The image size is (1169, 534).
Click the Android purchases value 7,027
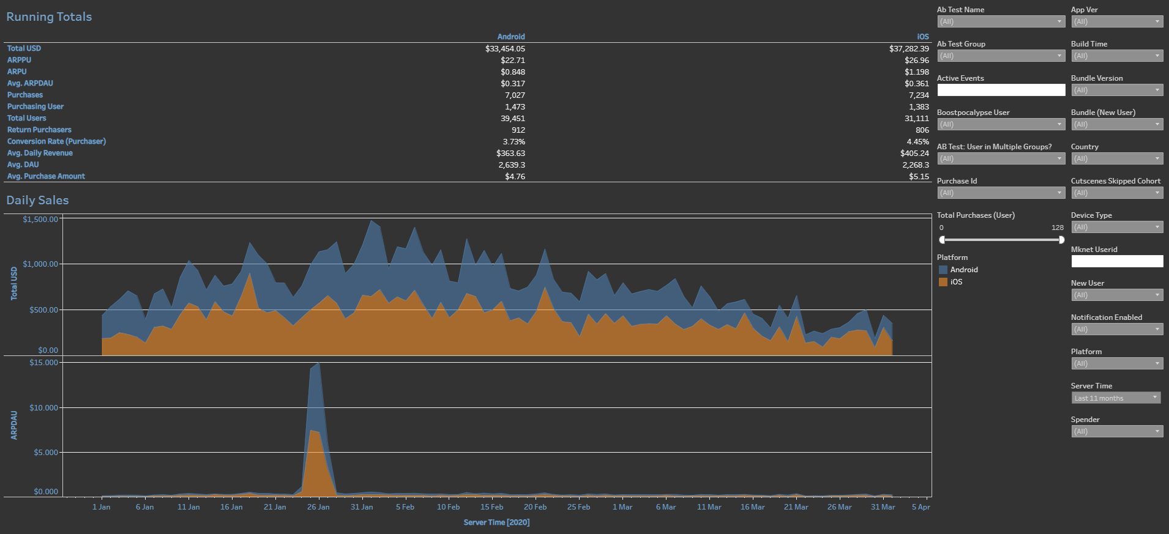515,95
